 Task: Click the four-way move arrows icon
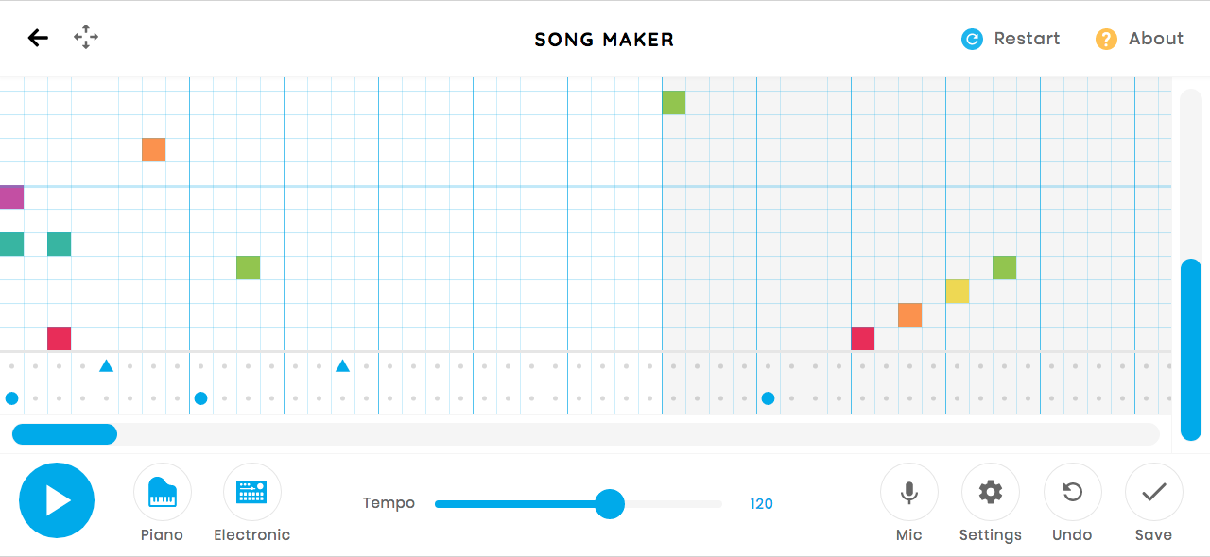86,38
